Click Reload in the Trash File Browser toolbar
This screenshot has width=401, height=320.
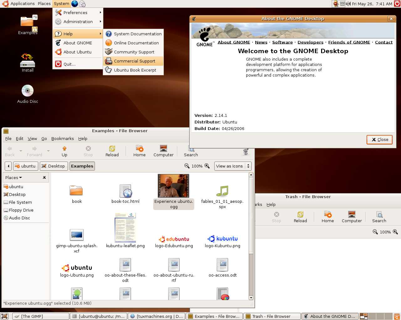click(300, 217)
